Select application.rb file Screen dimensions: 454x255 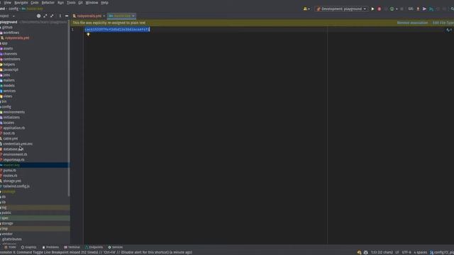(x=14, y=127)
